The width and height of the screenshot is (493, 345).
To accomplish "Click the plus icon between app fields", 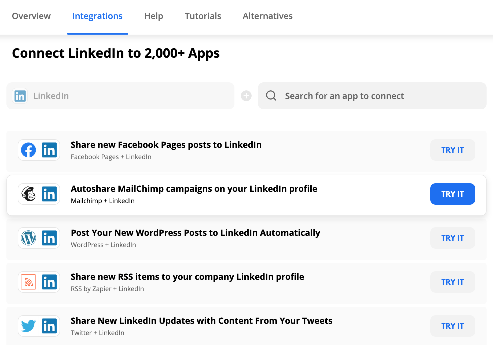I will pos(246,96).
